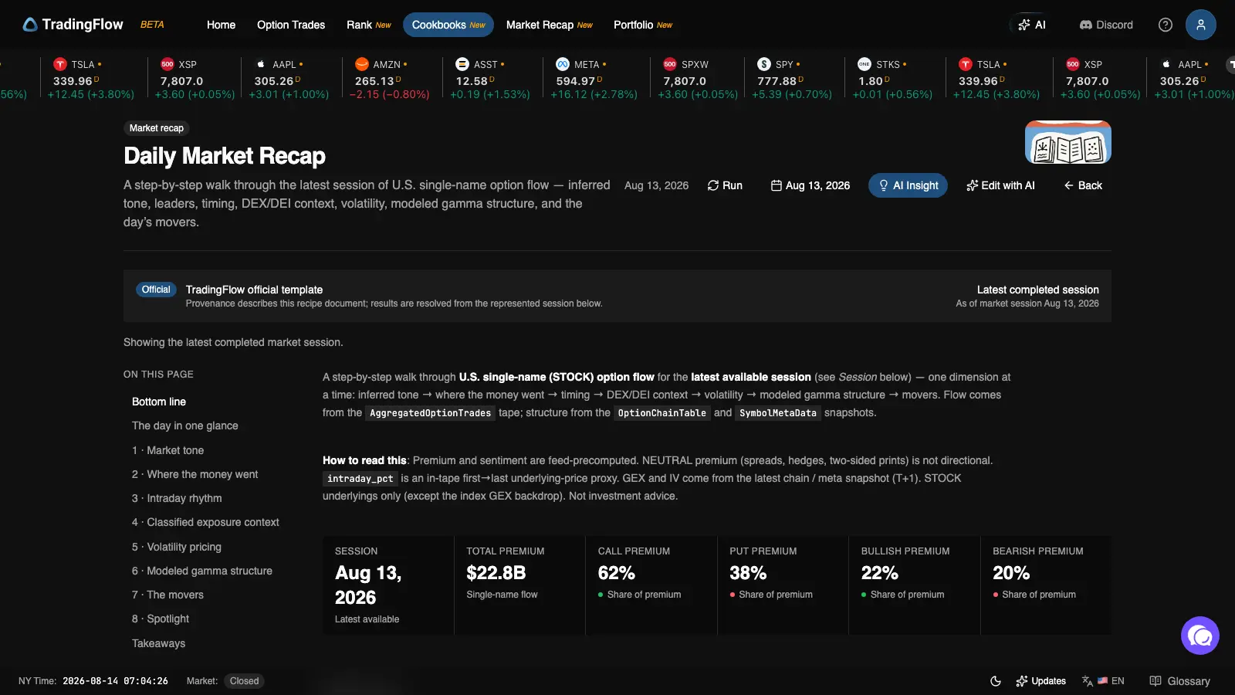Image resolution: width=1235 pixels, height=695 pixels.
Task: Toggle the AI Insight button
Action: click(x=908, y=185)
